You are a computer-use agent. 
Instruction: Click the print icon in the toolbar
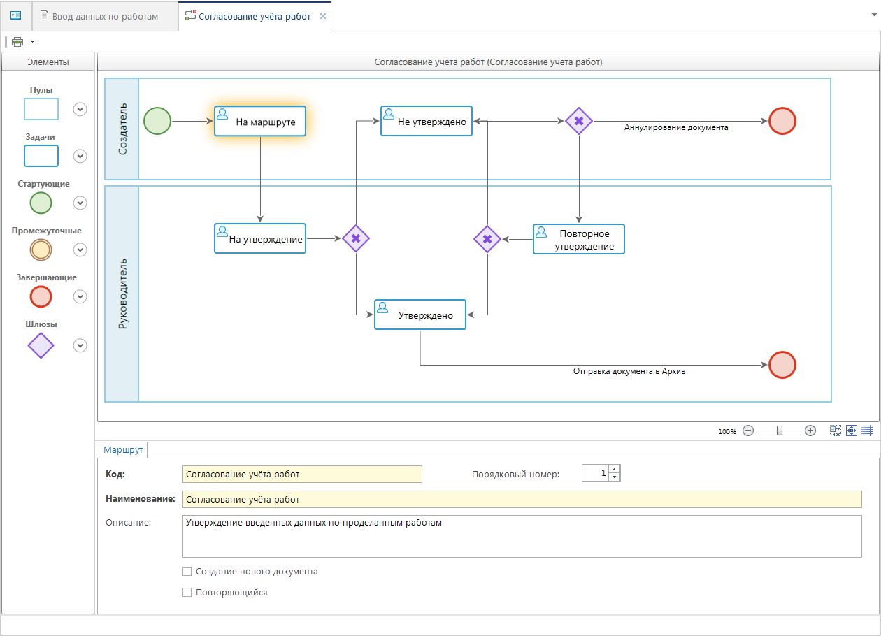17,42
